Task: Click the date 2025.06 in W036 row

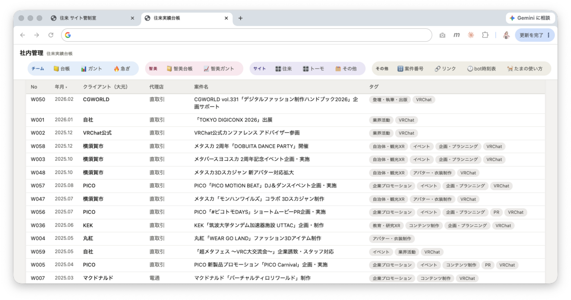Action: point(64,225)
